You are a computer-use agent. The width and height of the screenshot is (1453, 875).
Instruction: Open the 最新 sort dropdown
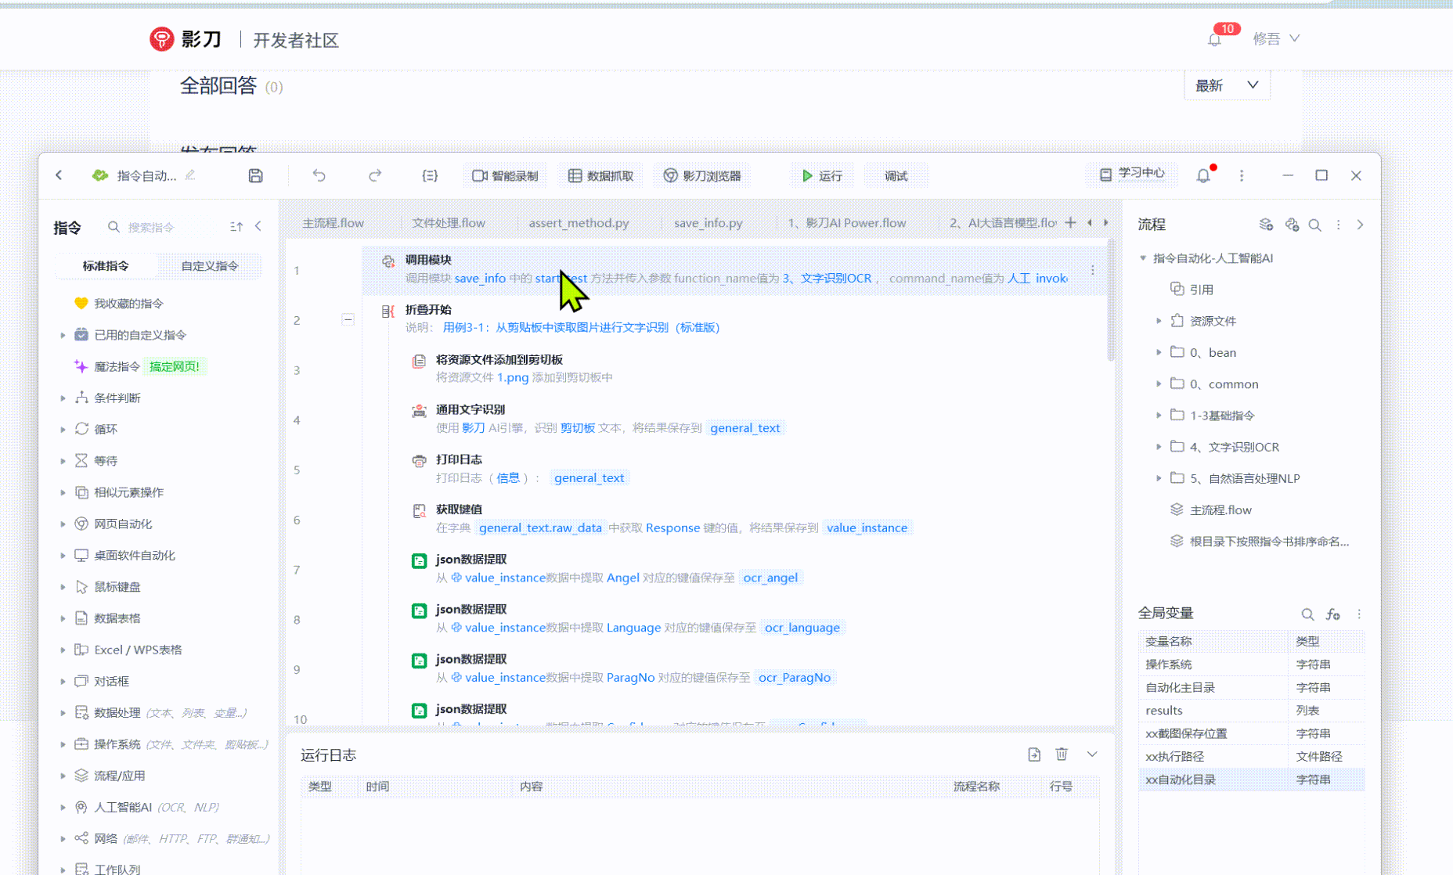[x=1226, y=85]
